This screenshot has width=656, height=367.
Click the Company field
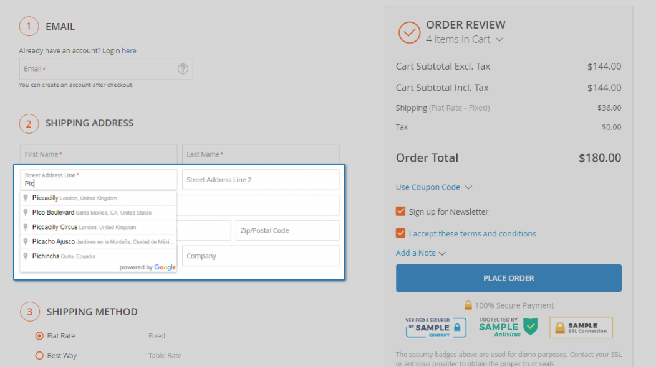pyautogui.click(x=261, y=256)
